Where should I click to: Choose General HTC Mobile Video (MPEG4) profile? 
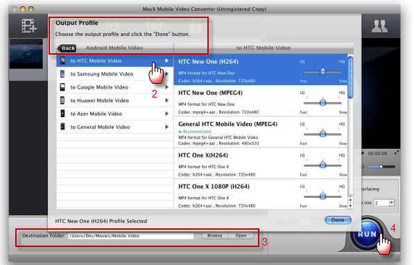pos(261,132)
